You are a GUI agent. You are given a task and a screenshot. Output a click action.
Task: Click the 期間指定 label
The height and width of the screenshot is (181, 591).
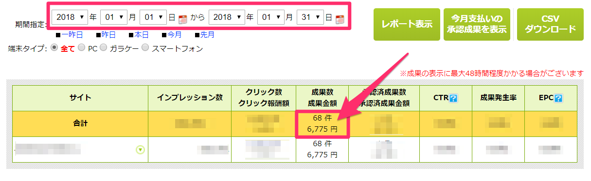pos(31,24)
